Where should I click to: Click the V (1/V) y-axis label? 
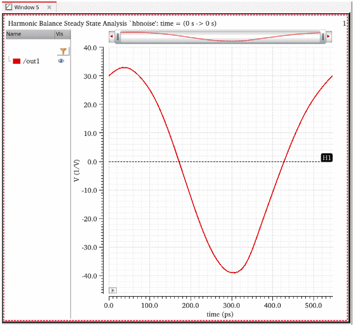77,173
